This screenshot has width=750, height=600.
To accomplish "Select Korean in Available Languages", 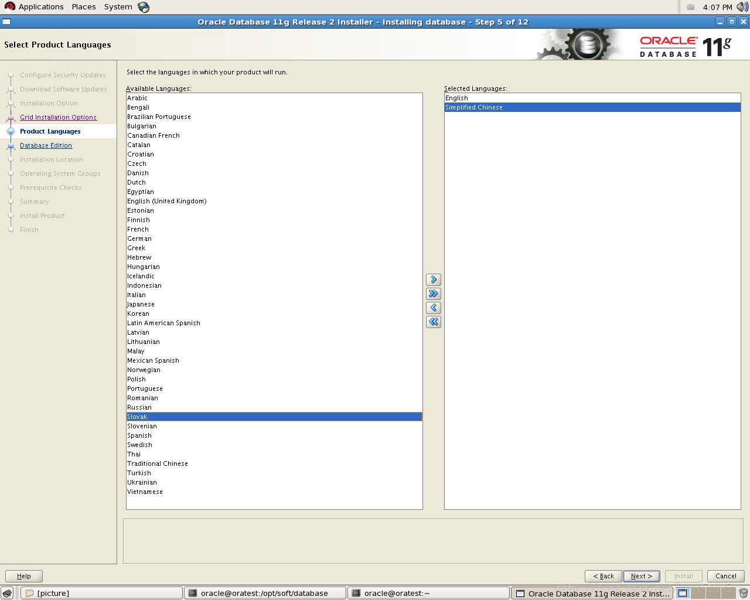I will 274,313.
